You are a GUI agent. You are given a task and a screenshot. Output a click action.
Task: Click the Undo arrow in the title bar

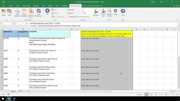[x=9, y=2]
